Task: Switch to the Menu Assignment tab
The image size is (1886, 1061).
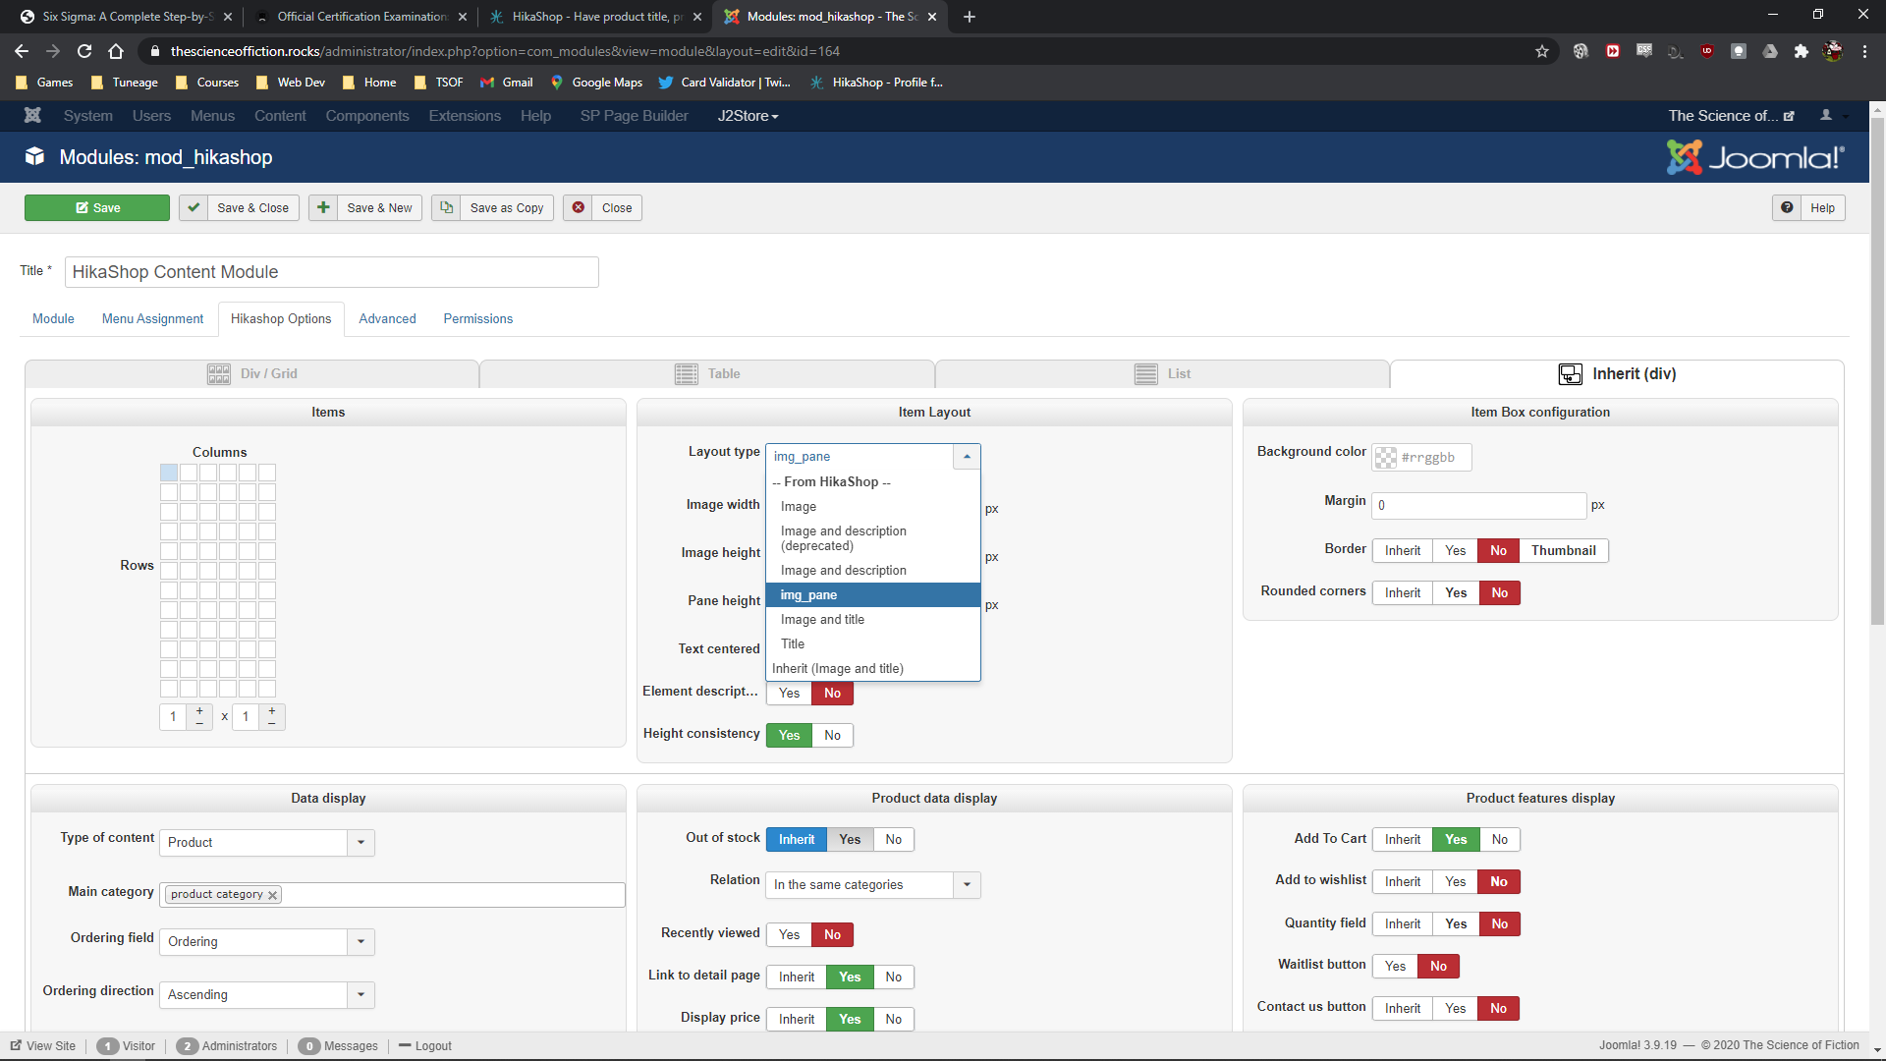Action: (x=152, y=319)
